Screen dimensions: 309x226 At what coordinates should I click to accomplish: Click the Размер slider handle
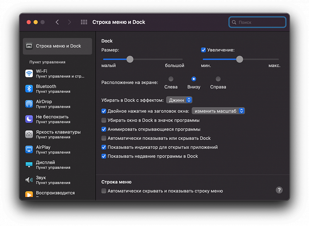(130, 59)
